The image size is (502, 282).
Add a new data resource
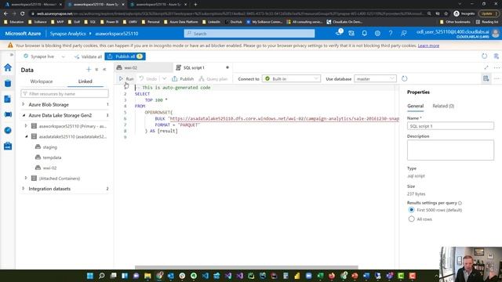pyautogui.click(x=89, y=70)
